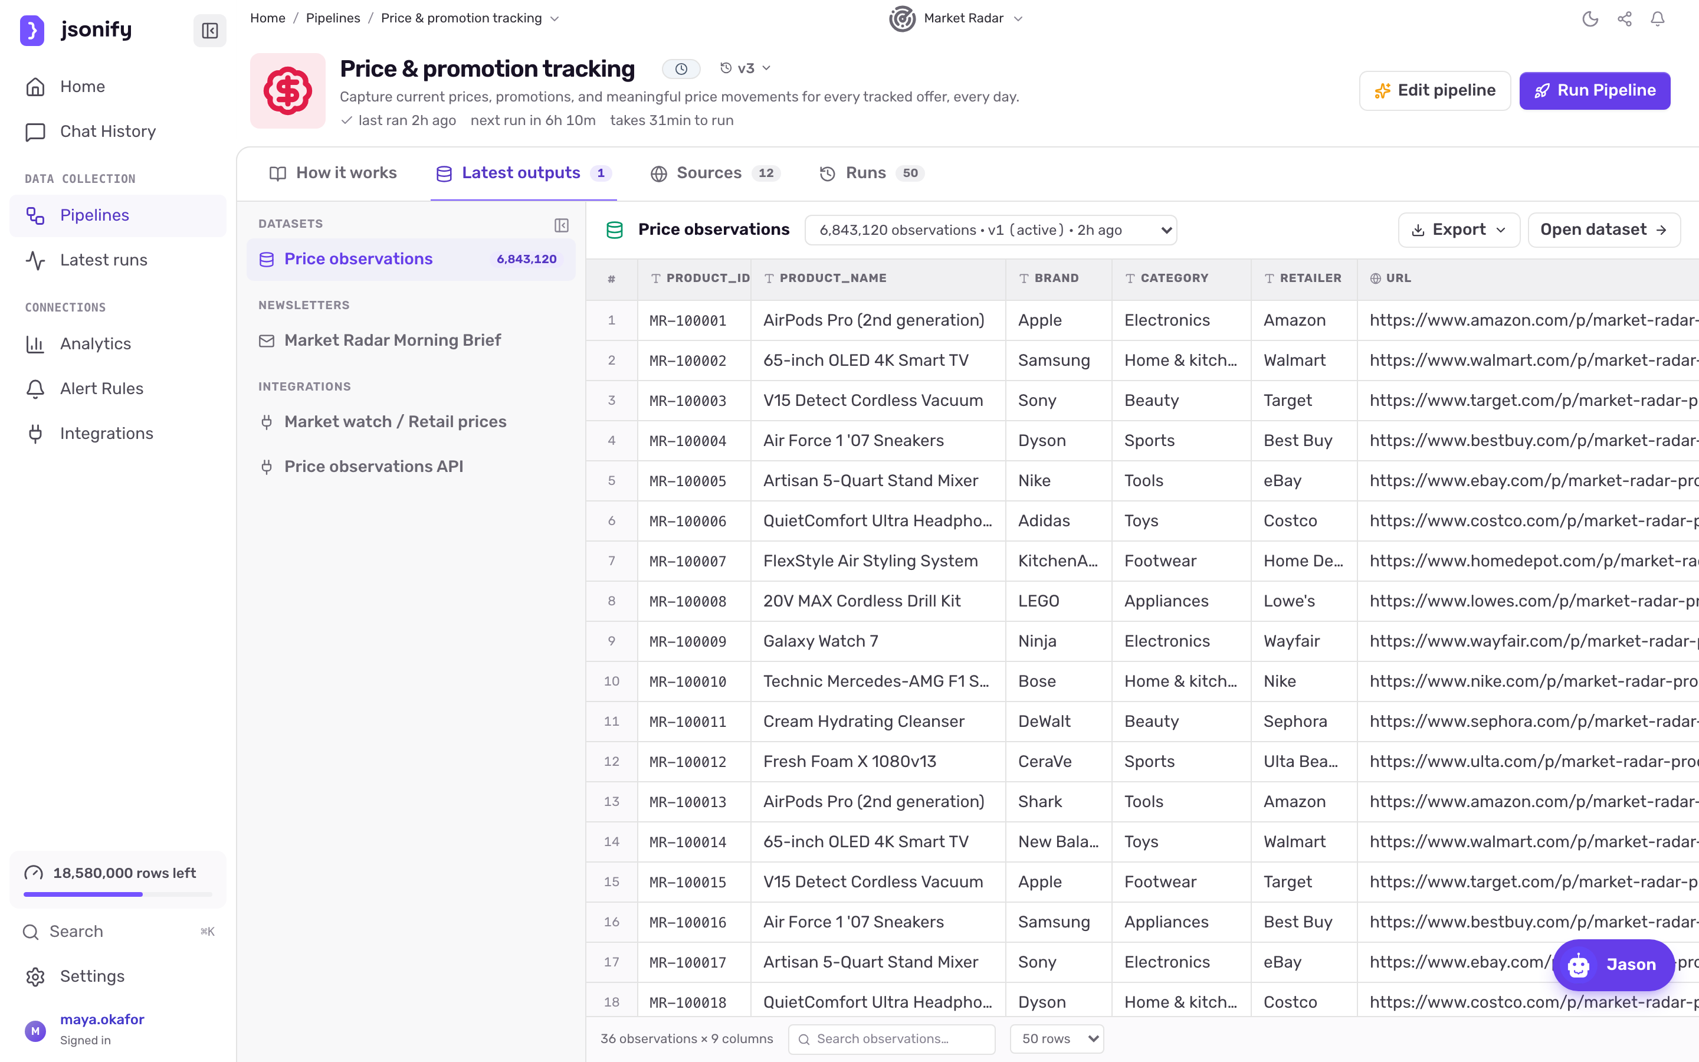Click the pipeline dollar badge icon
This screenshot has width=1699, height=1062.
coord(288,91)
